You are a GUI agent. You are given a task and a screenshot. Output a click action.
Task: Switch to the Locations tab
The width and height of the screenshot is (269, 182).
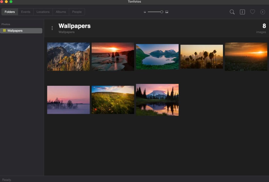point(43,12)
